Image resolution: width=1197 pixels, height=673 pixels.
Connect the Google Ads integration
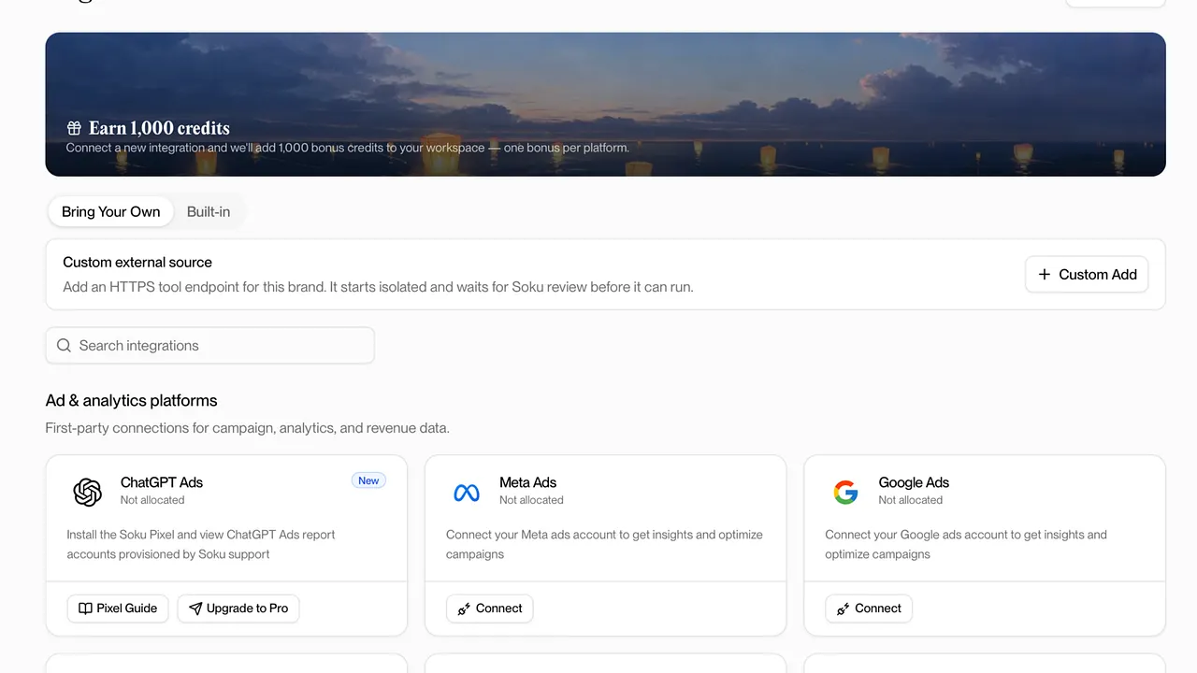(x=868, y=609)
